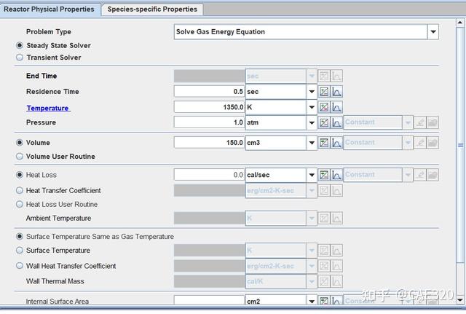The height and width of the screenshot is (314, 466).
Task: Click the parameter study icon for Pressure
Action: (325, 122)
